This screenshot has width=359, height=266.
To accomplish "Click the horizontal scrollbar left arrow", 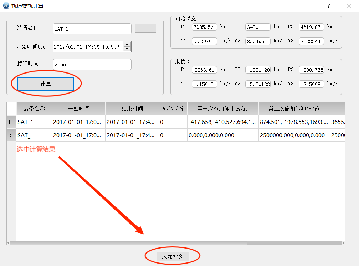I will (x=9, y=243).
